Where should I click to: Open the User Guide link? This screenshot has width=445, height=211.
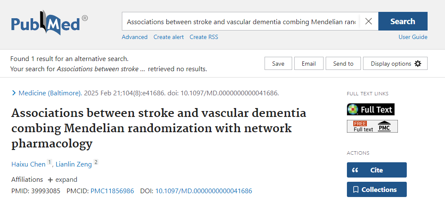[x=413, y=37]
